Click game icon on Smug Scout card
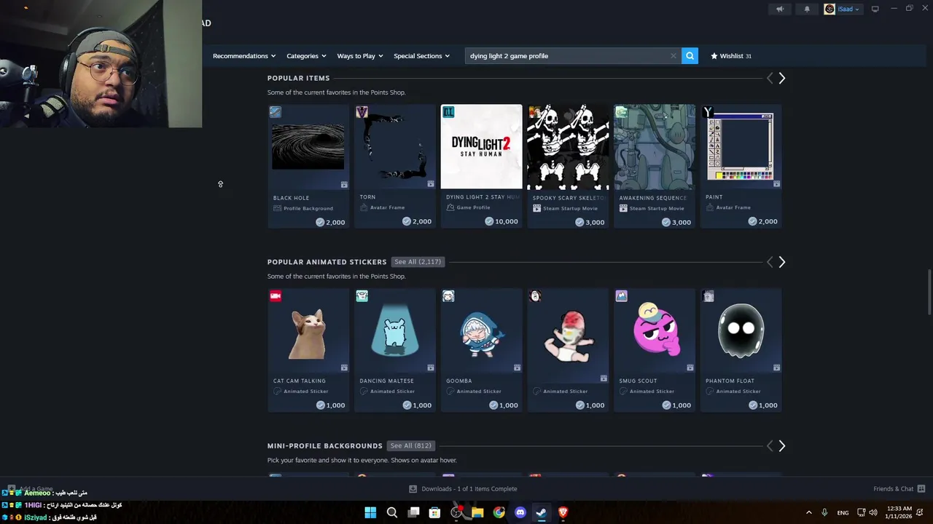Viewport: 933px width, 524px height. (x=621, y=295)
